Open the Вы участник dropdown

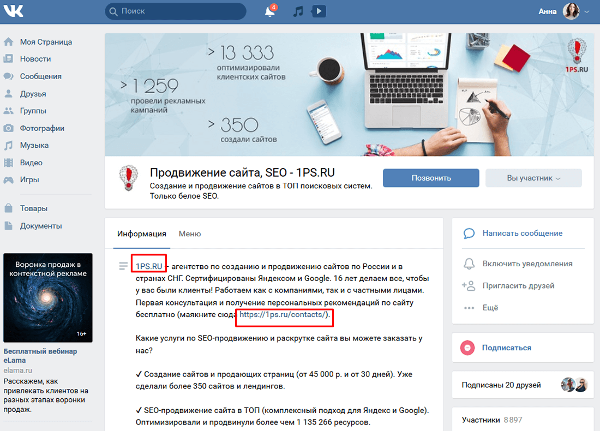[533, 178]
